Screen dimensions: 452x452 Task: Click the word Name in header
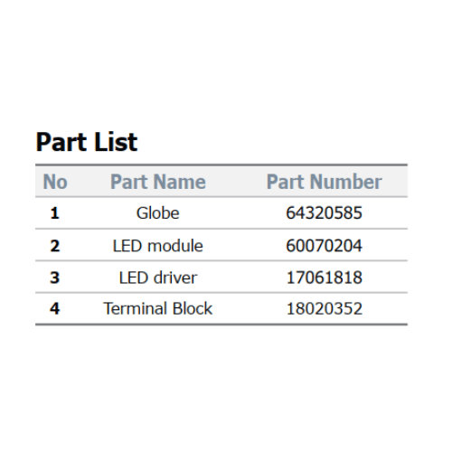[x=180, y=182]
